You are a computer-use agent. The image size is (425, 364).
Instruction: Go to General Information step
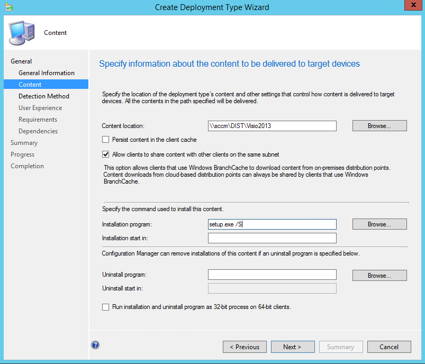(x=47, y=73)
